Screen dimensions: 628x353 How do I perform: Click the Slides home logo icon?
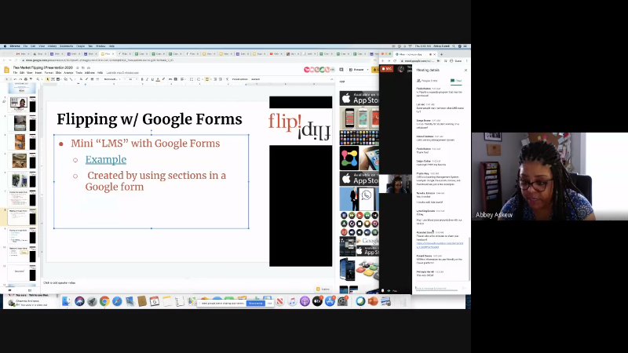pos(6,70)
